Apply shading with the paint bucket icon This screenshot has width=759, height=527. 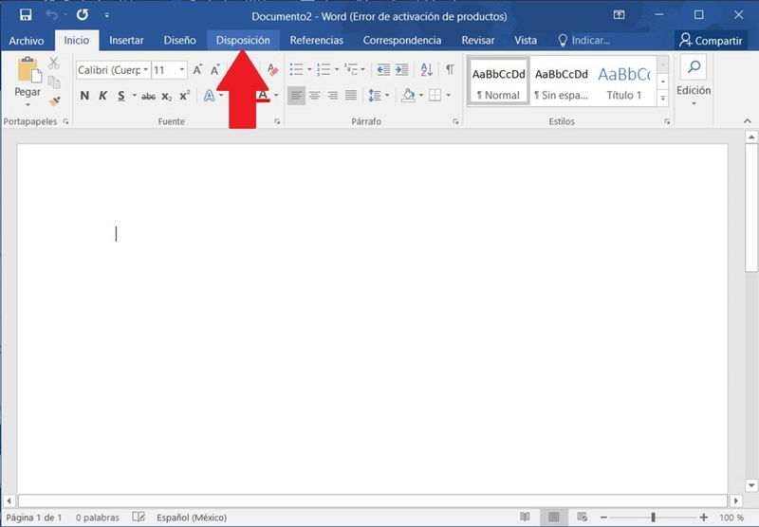[408, 96]
